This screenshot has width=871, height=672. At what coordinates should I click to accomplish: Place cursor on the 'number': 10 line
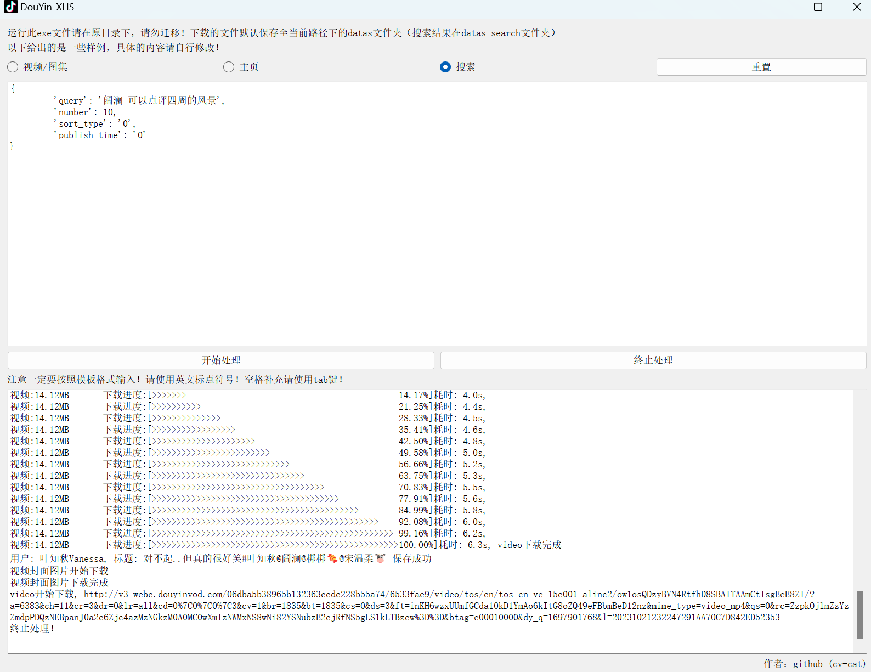(84, 112)
